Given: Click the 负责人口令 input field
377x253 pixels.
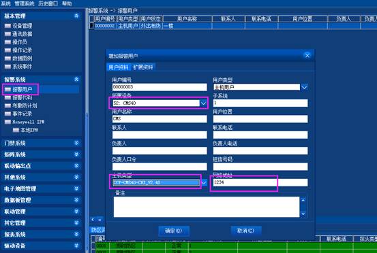Looking at the screenshot, I should pos(160,167).
